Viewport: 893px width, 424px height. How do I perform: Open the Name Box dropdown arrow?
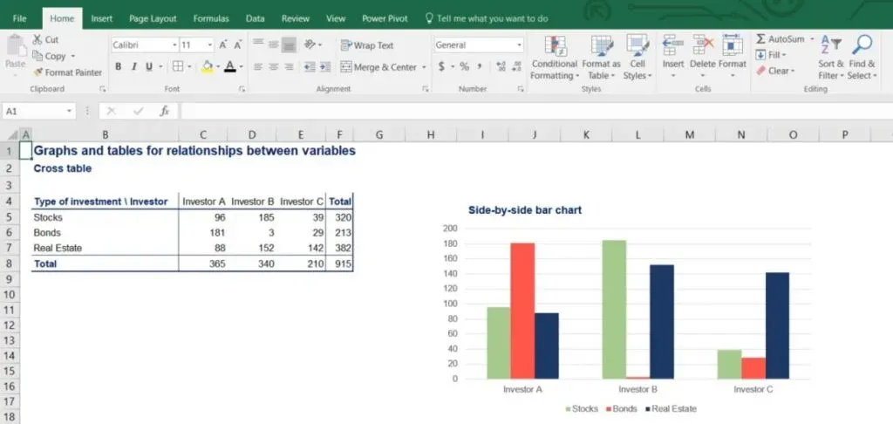70,112
